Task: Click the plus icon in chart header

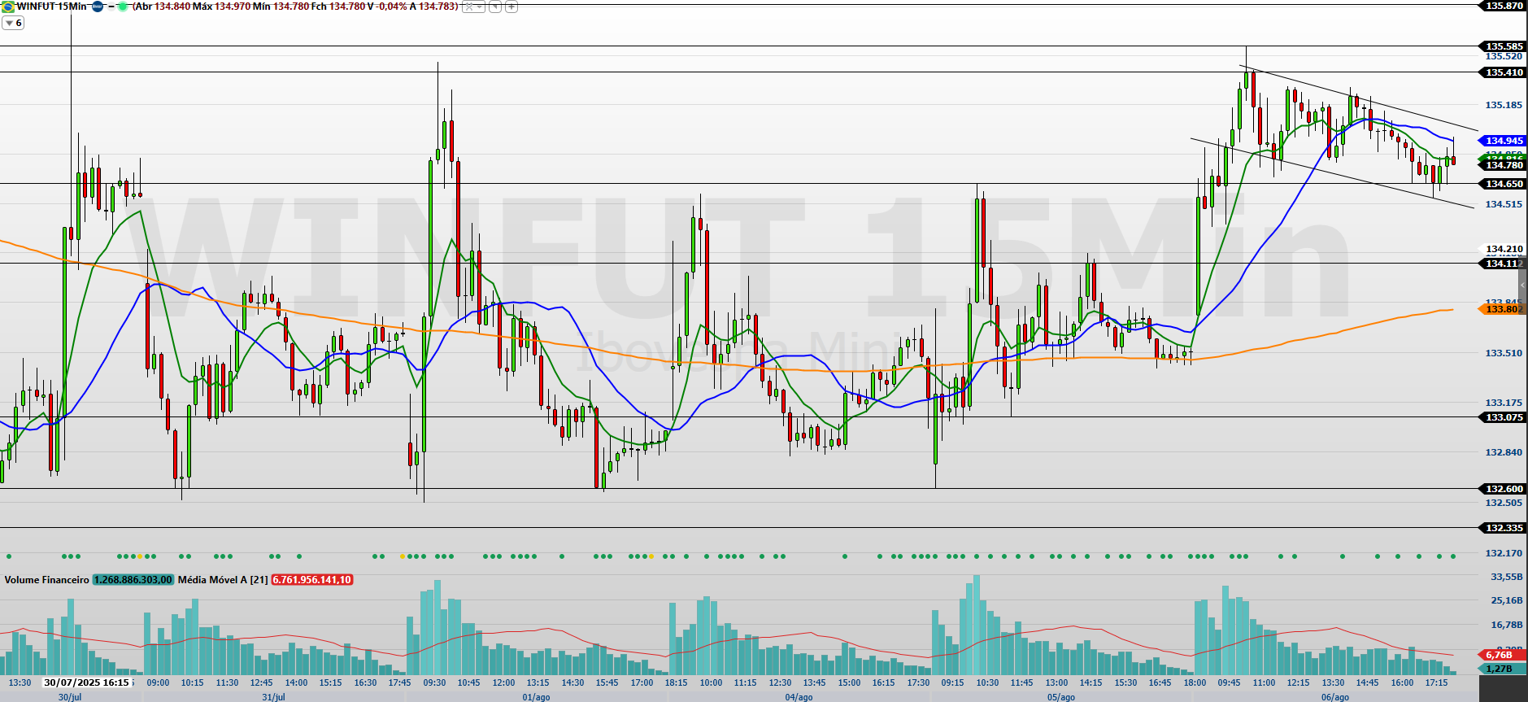Action: point(512,7)
